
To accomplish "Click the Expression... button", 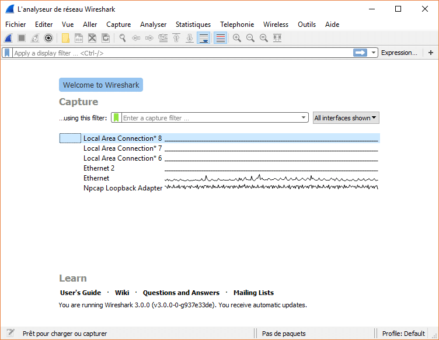I will [x=399, y=53].
